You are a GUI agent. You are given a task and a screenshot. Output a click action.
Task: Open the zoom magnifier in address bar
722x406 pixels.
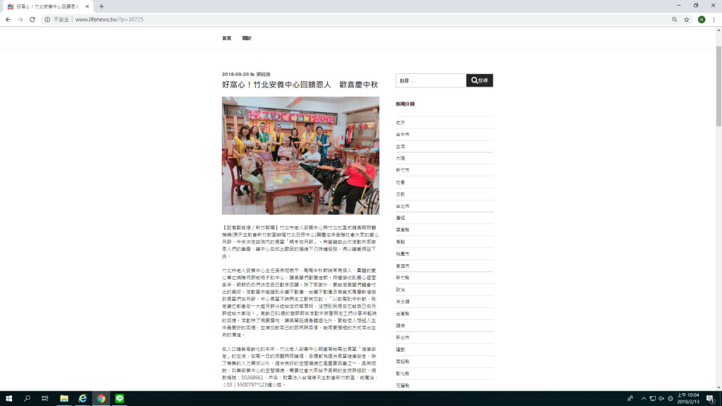674,19
